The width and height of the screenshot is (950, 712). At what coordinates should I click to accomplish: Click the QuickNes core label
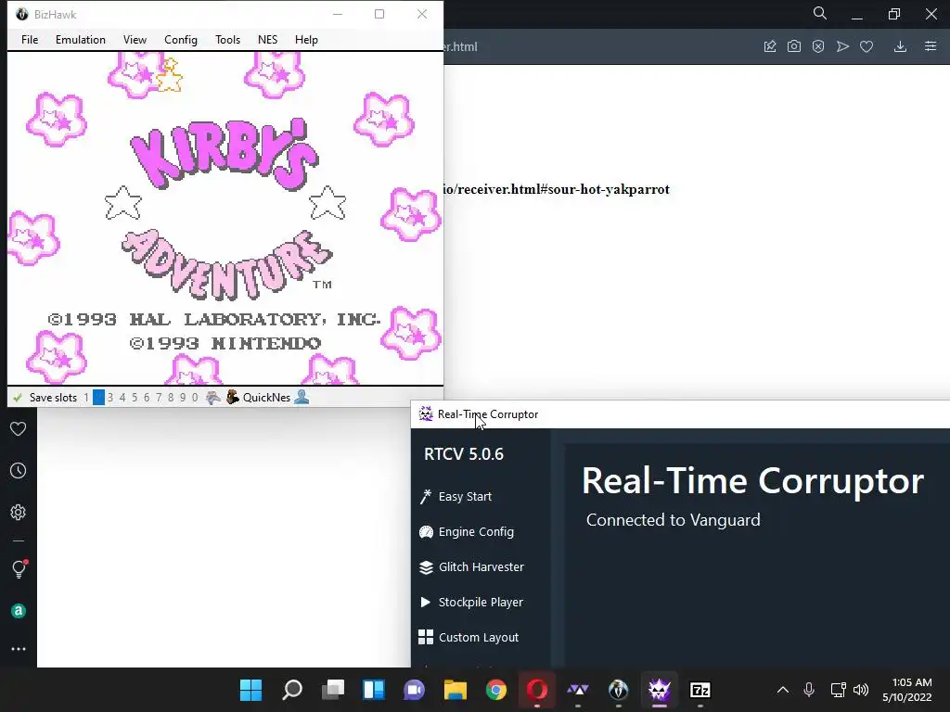pos(266,398)
